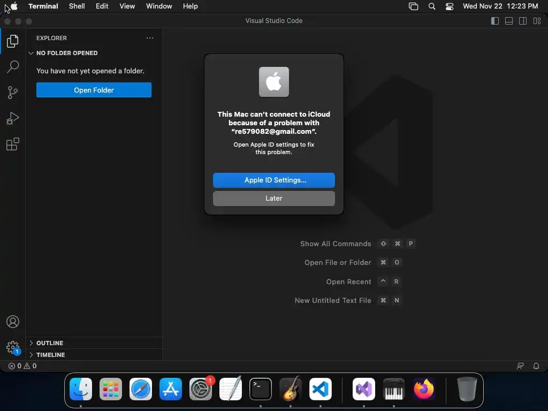Open the Accounts menu in activity bar
548x411 pixels.
click(x=13, y=322)
